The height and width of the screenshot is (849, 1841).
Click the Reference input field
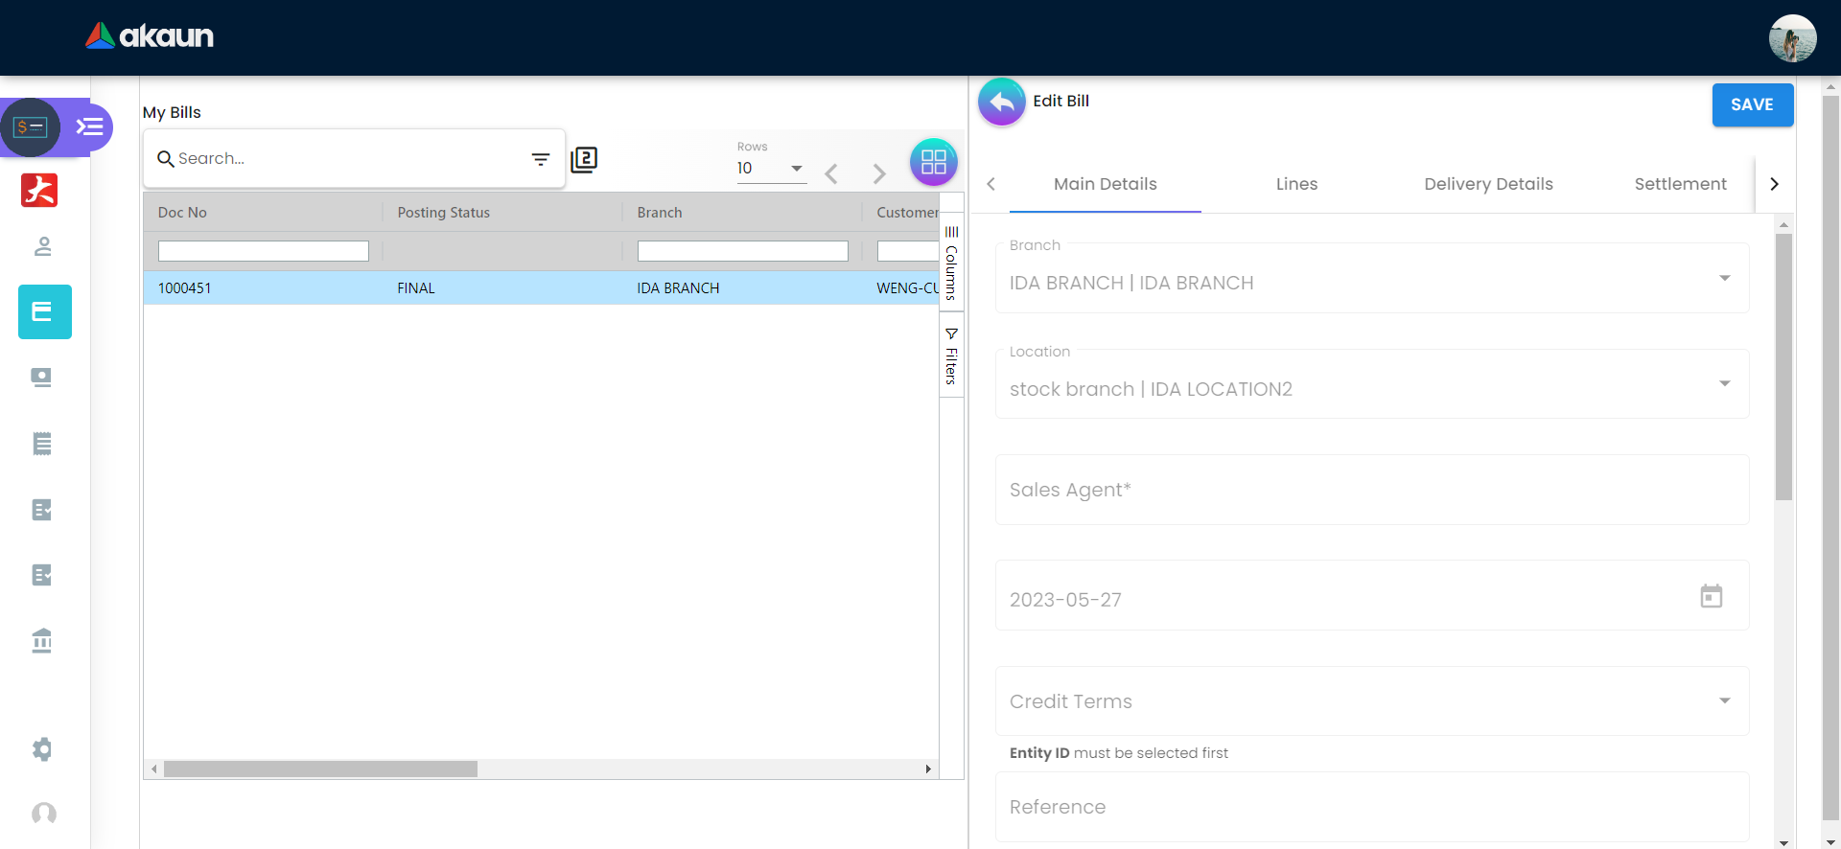coord(1372,807)
